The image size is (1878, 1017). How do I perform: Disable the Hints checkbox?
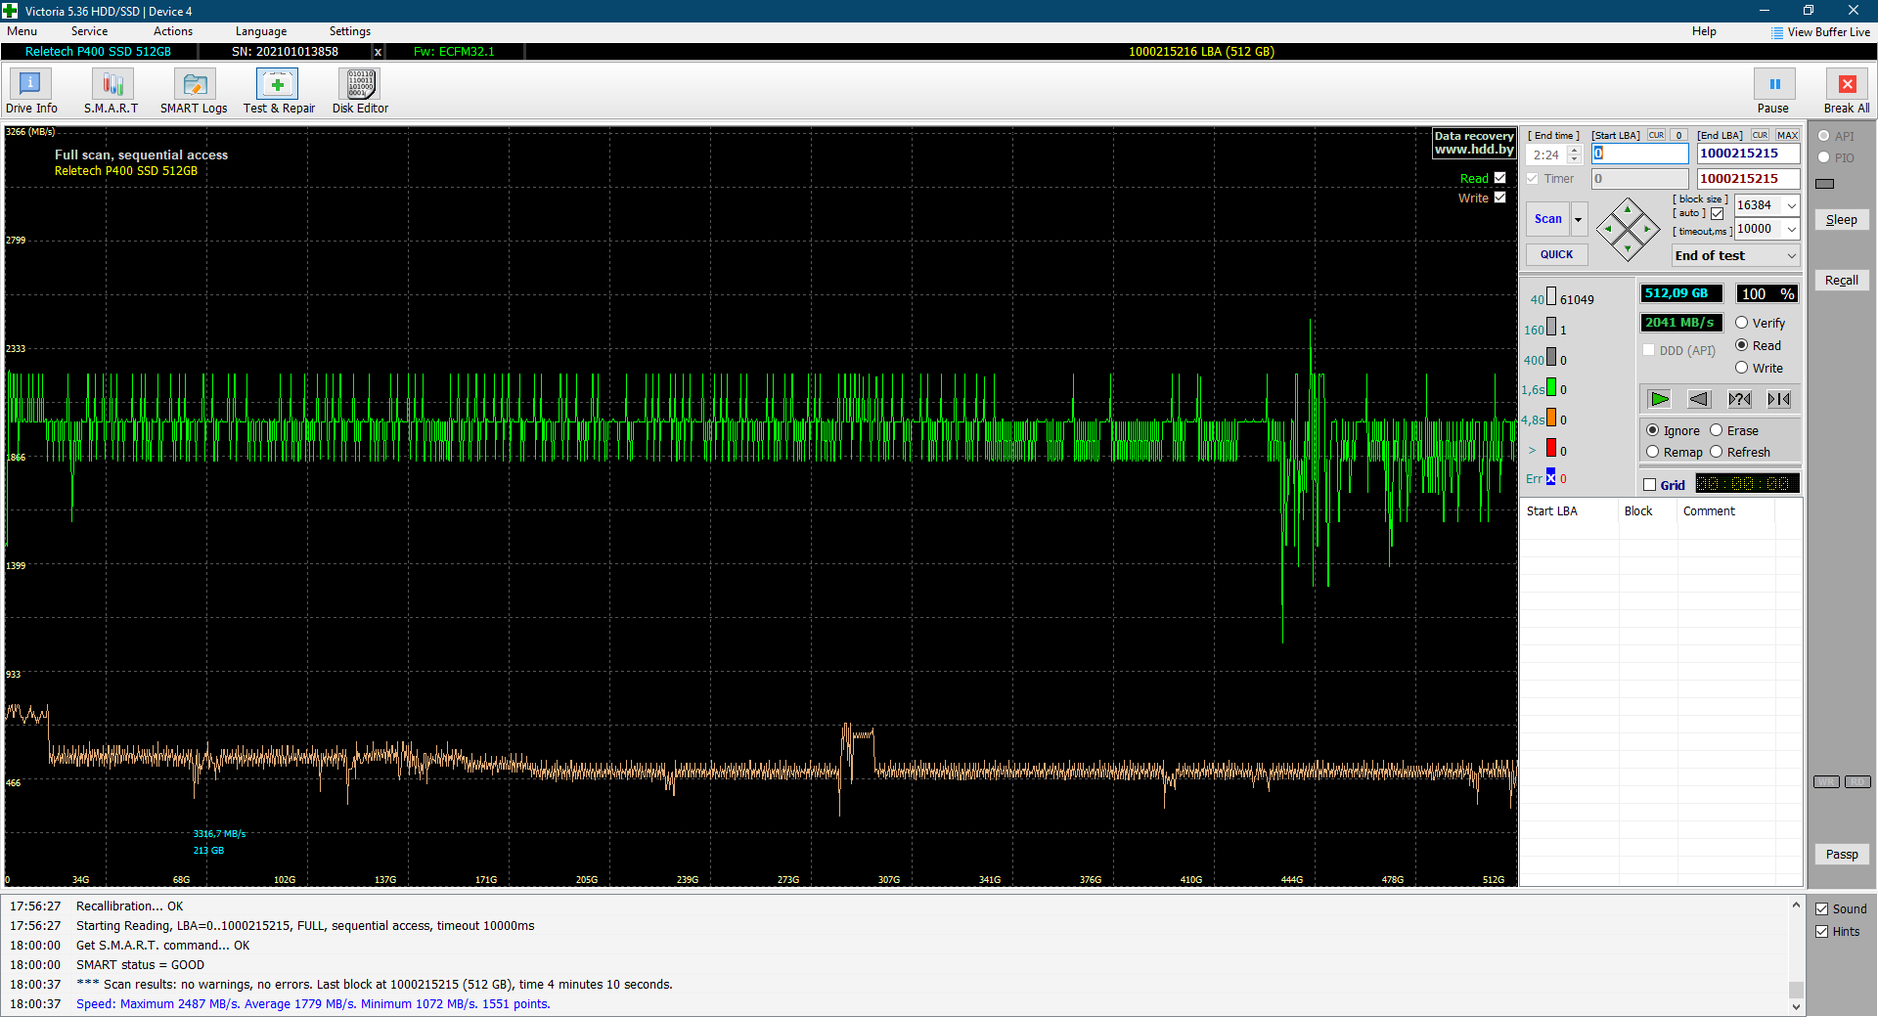(x=1821, y=932)
